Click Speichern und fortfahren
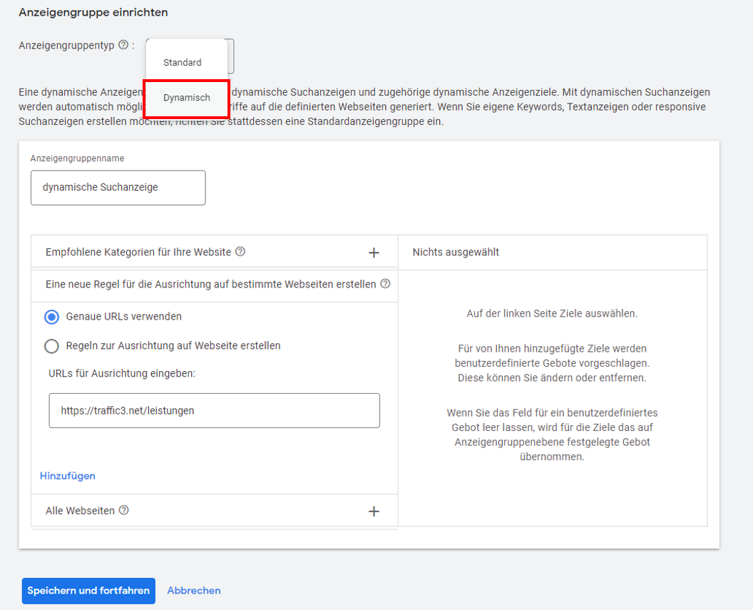The width and height of the screenshot is (753, 610). tap(88, 591)
